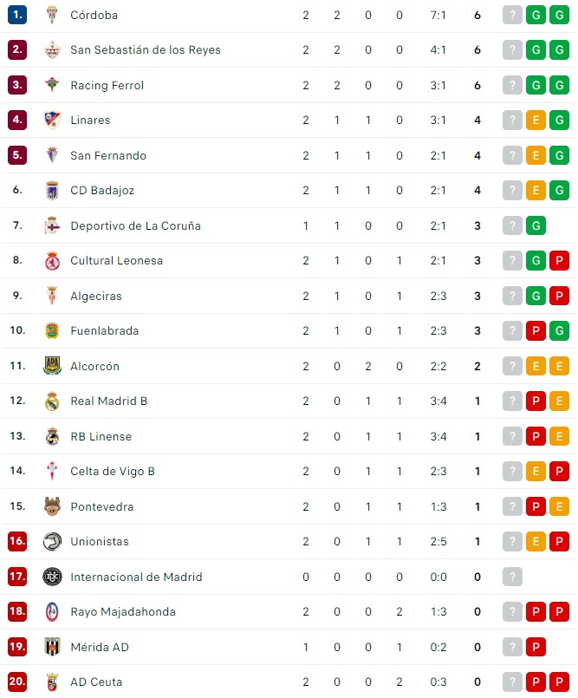This screenshot has height=698, width=578.
Task: Click Cultural Leonesa's red P form badge
Action: 559,260
